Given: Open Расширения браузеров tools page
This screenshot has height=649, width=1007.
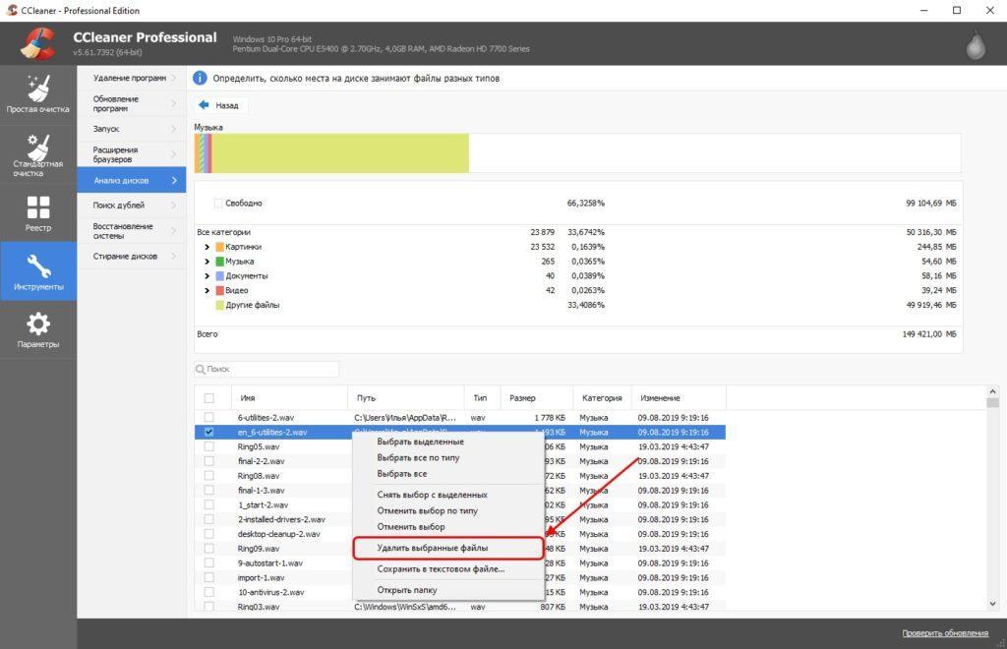Looking at the screenshot, I should point(132,154).
